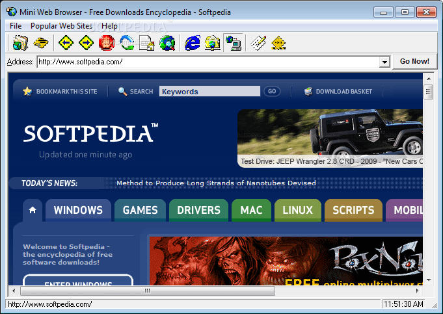443x314 pixels.
Task: Refresh the page with the circular arrows
Action: [x=127, y=43]
